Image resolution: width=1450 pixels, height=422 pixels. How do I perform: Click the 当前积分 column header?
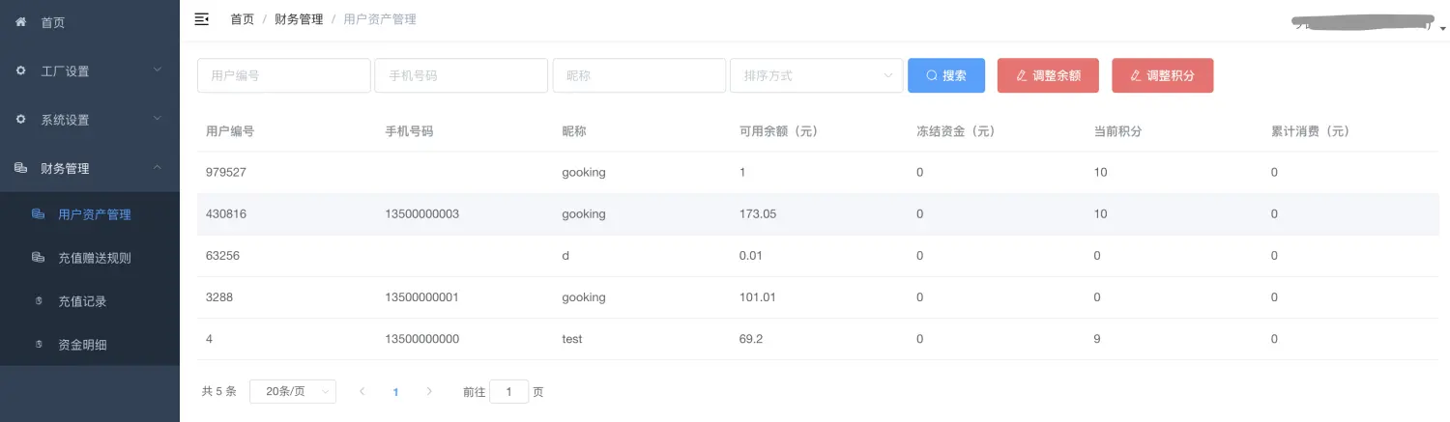click(1117, 131)
